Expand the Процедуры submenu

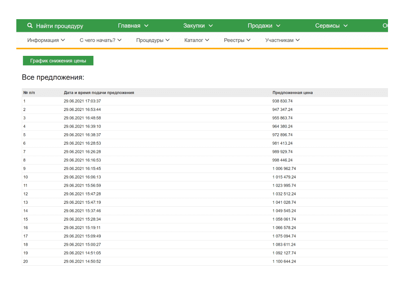click(x=153, y=40)
